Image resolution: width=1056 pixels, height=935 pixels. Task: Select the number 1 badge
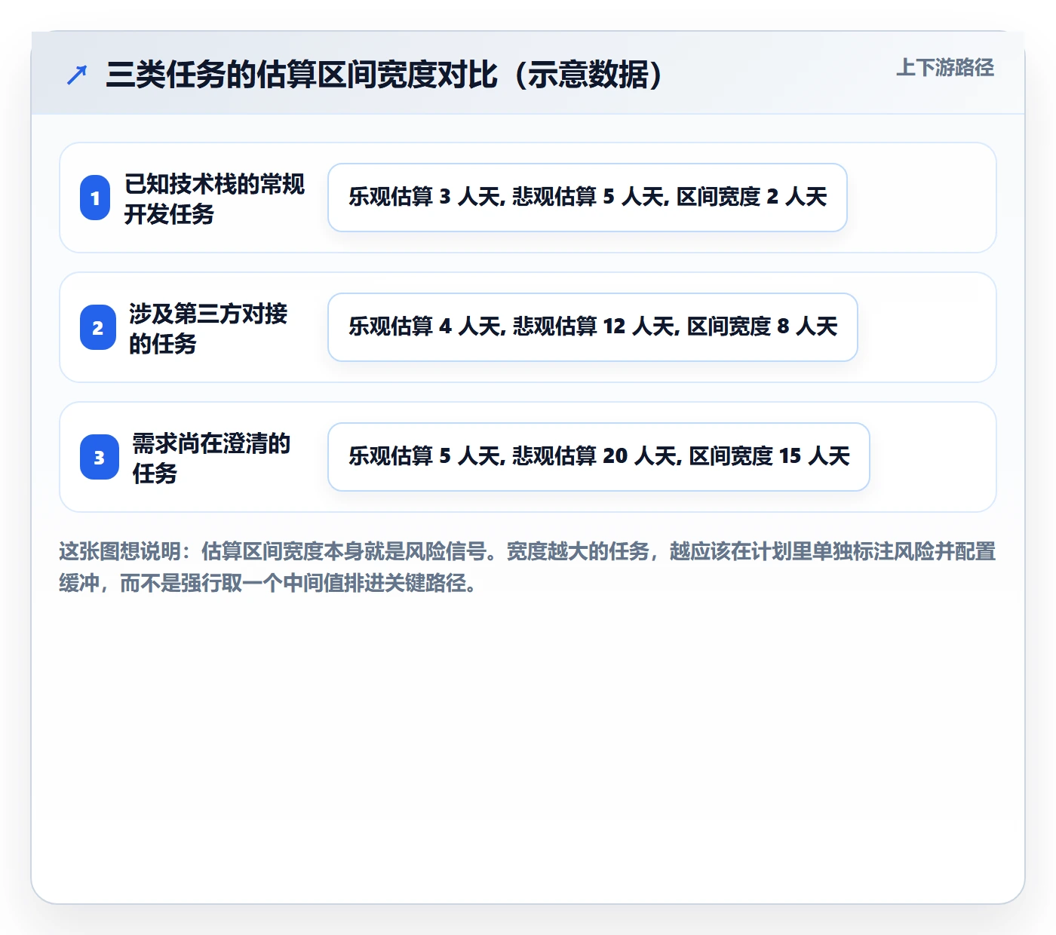tap(95, 198)
